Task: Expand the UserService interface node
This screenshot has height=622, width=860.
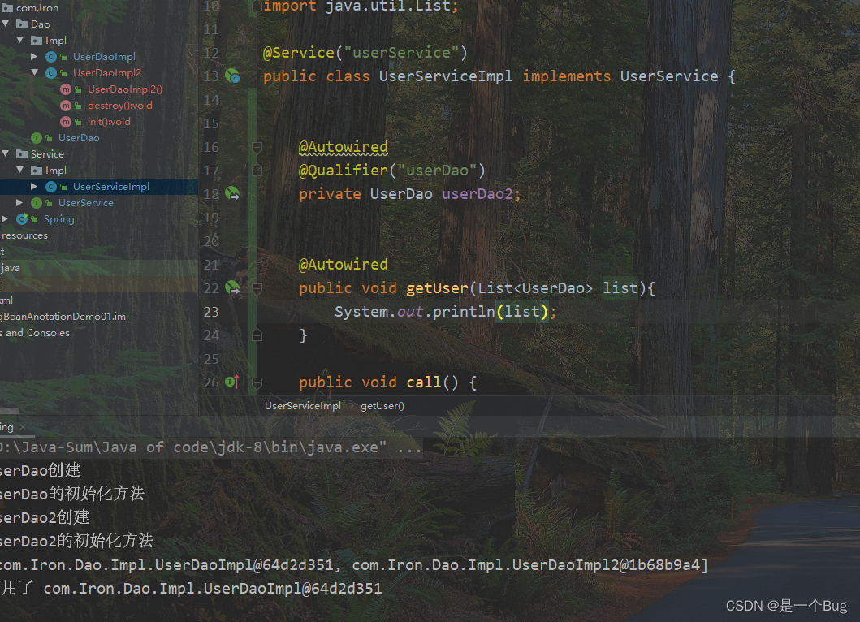Action: coord(19,202)
